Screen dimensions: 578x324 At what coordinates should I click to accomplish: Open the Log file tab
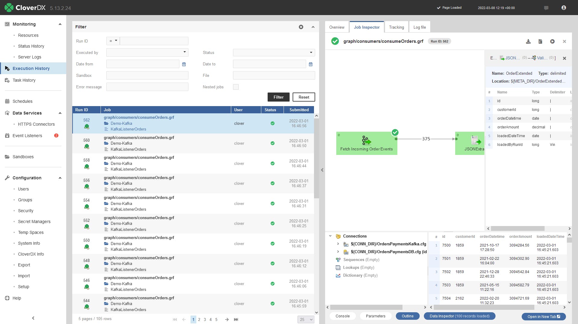coord(420,27)
